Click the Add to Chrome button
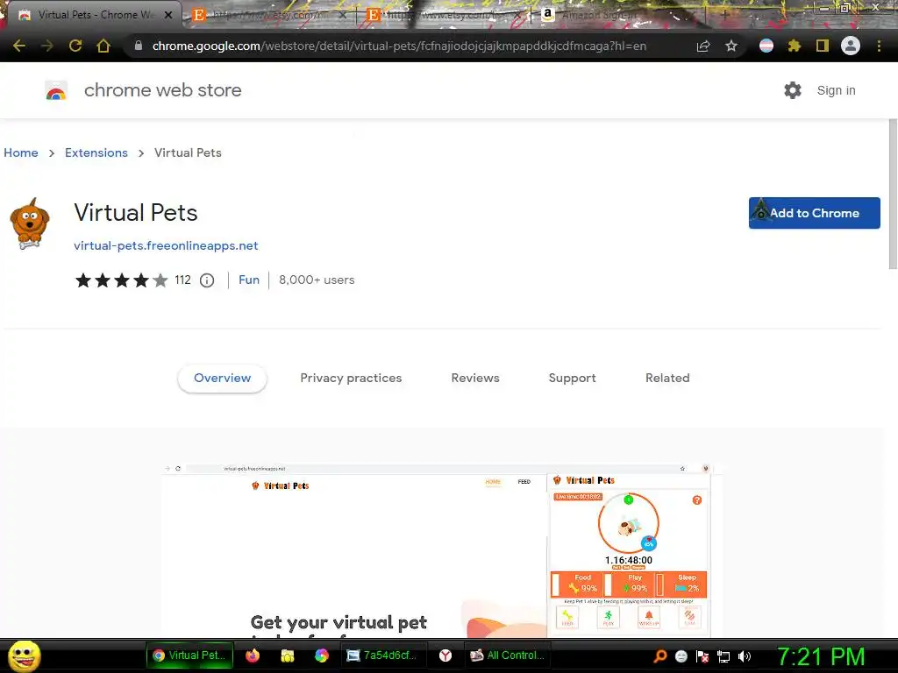 click(x=815, y=213)
